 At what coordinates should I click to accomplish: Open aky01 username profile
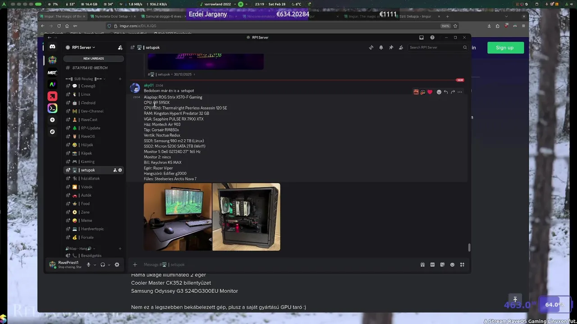click(149, 85)
